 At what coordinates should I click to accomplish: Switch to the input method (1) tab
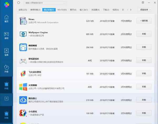click(84, 10)
